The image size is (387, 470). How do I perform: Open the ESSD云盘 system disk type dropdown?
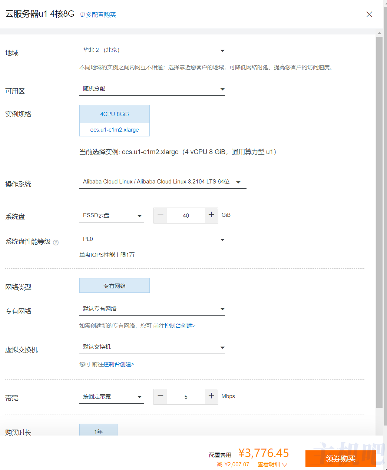coord(112,216)
